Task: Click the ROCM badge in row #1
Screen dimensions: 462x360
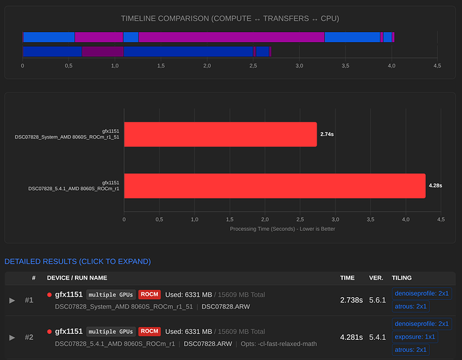Action: [x=149, y=294]
